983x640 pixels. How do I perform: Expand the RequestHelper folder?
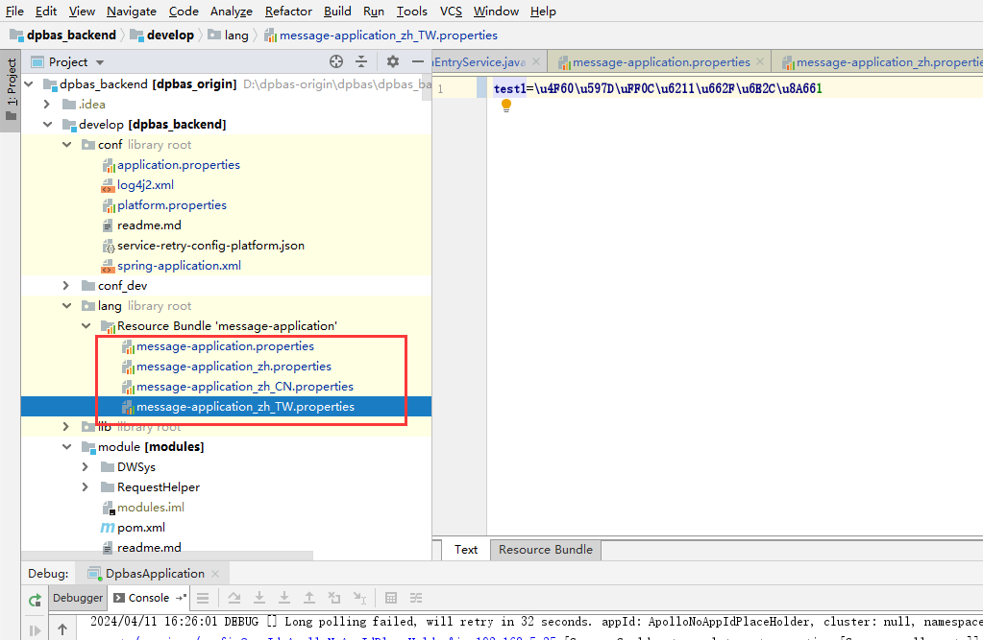tap(86, 486)
